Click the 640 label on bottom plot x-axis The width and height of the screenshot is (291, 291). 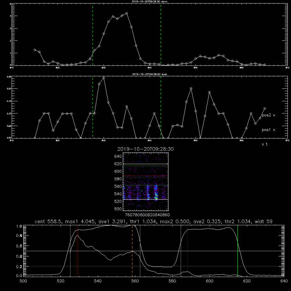pyautogui.click(x=284, y=281)
